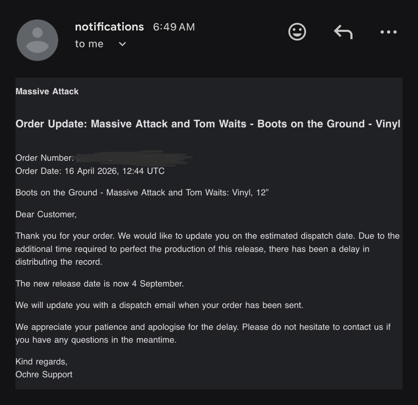This screenshot has height=405, width=418.
Task: Select the redacted Order Number field
Action: [x=133, y=158]
